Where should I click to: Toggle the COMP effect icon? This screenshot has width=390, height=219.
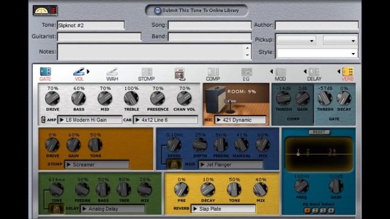point(213,72)
